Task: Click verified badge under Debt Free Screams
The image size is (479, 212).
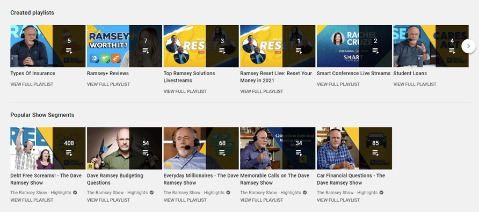Action: 75,193
